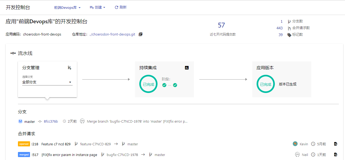Image resolution: width=345 pixels, height=160 pixels.
Task: Click the master target branch on !218 row
Action: [x=133, y=144]
